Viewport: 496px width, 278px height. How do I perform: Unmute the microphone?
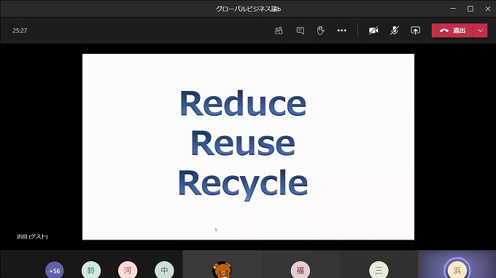pyautogui.click(x=394, y=31)
